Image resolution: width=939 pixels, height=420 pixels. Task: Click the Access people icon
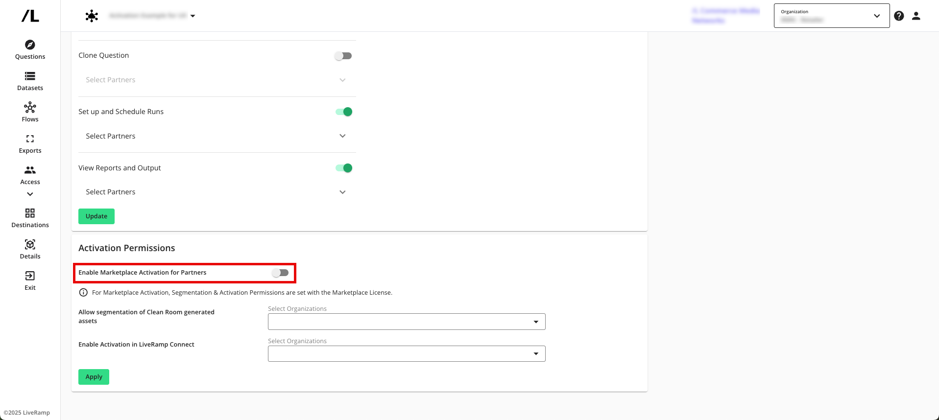(x=30, y=170)
